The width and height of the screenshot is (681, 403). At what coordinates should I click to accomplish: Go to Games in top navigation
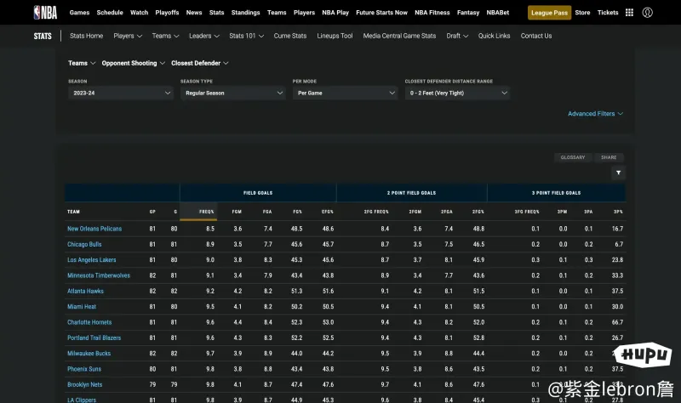pyautogui.click(x=79, y=13)
